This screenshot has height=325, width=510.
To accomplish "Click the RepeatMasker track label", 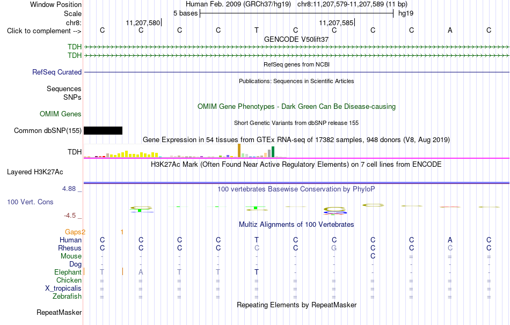I will [59, 313].
